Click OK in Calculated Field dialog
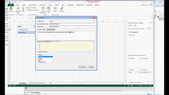169x95 pixels. tap(82, 67)
